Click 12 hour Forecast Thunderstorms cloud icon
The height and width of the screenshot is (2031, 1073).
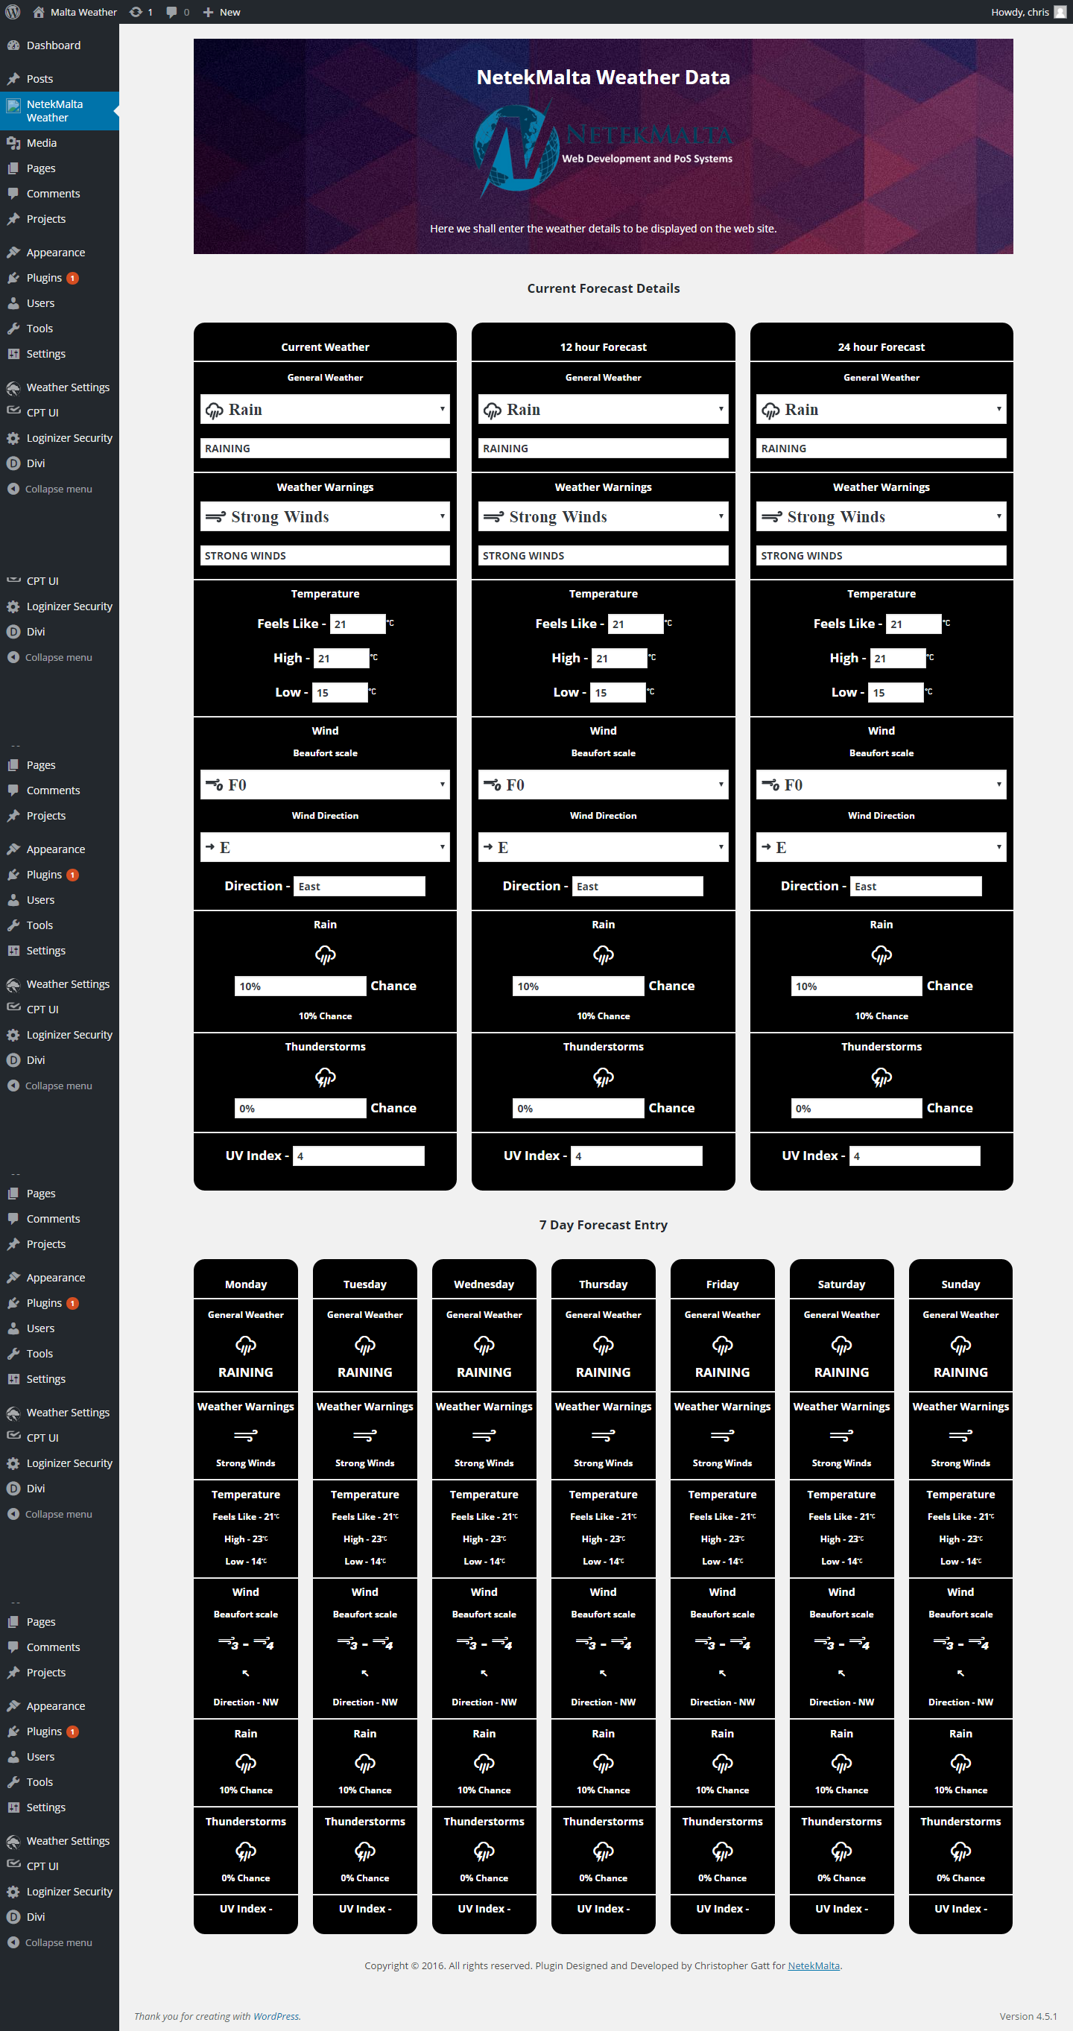[603, 1078]
